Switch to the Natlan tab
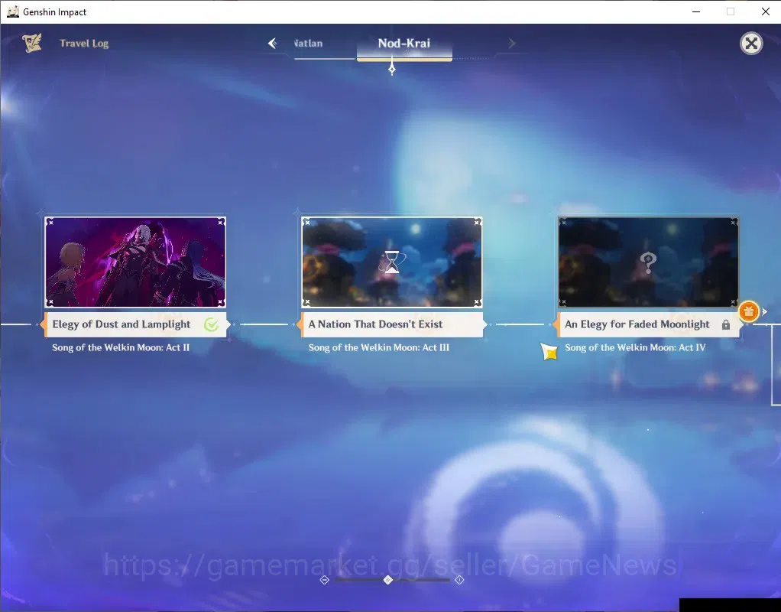The height and width of the screenshot is (612, 781). pyautogui.click(x=308, y=44)
